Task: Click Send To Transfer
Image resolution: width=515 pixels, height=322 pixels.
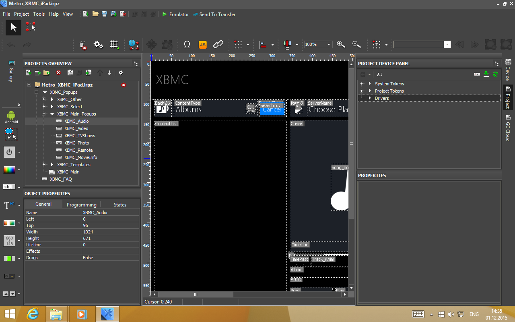Action: pyautogui.click(x=214, y=14)
